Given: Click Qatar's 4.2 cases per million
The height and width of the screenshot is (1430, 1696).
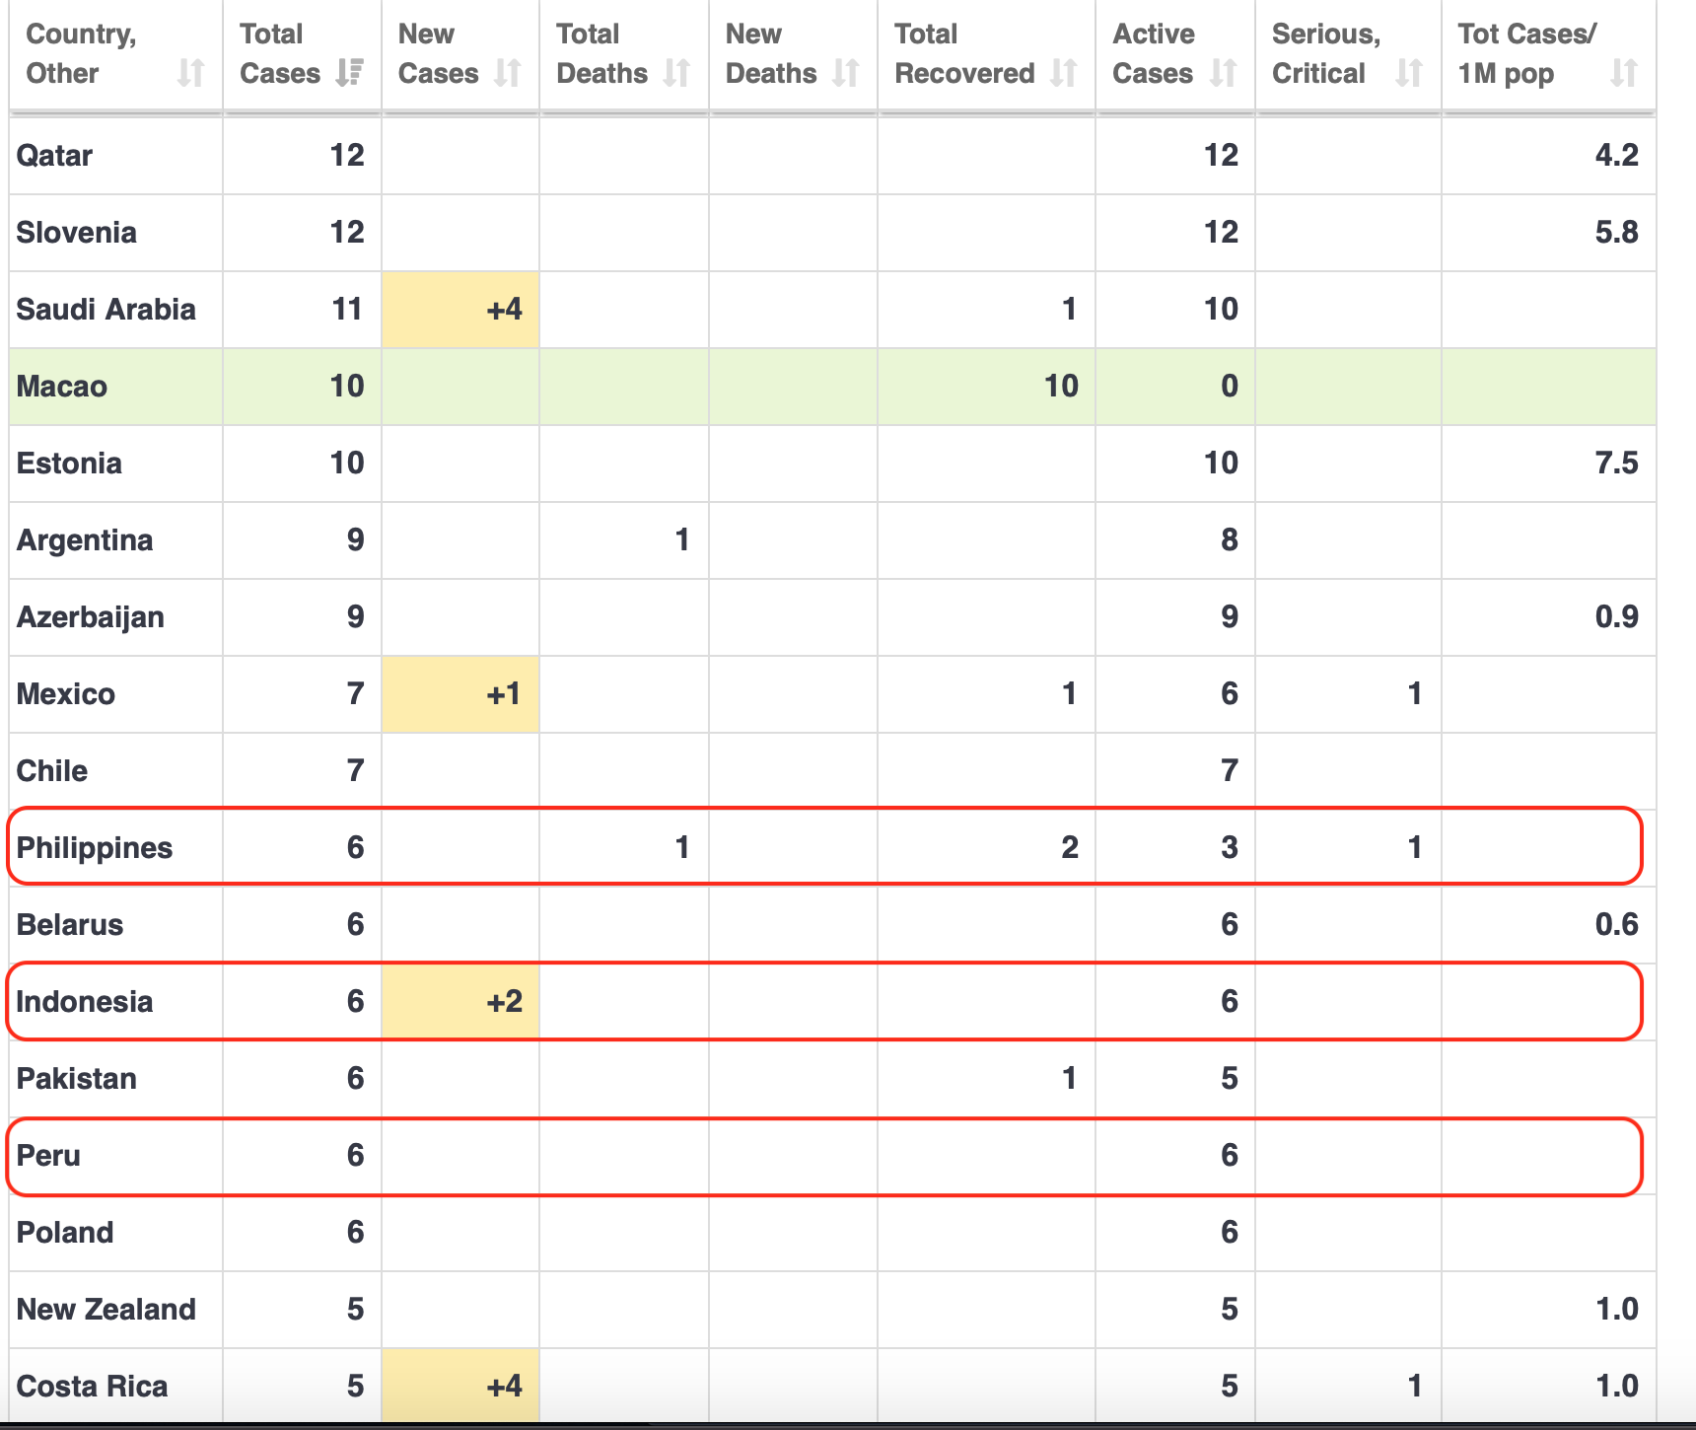Looking at the screenshot, I should [x=1616, y=155].
